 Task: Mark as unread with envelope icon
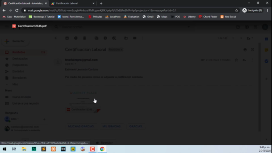pyautogui.click(x=96, y=38)
